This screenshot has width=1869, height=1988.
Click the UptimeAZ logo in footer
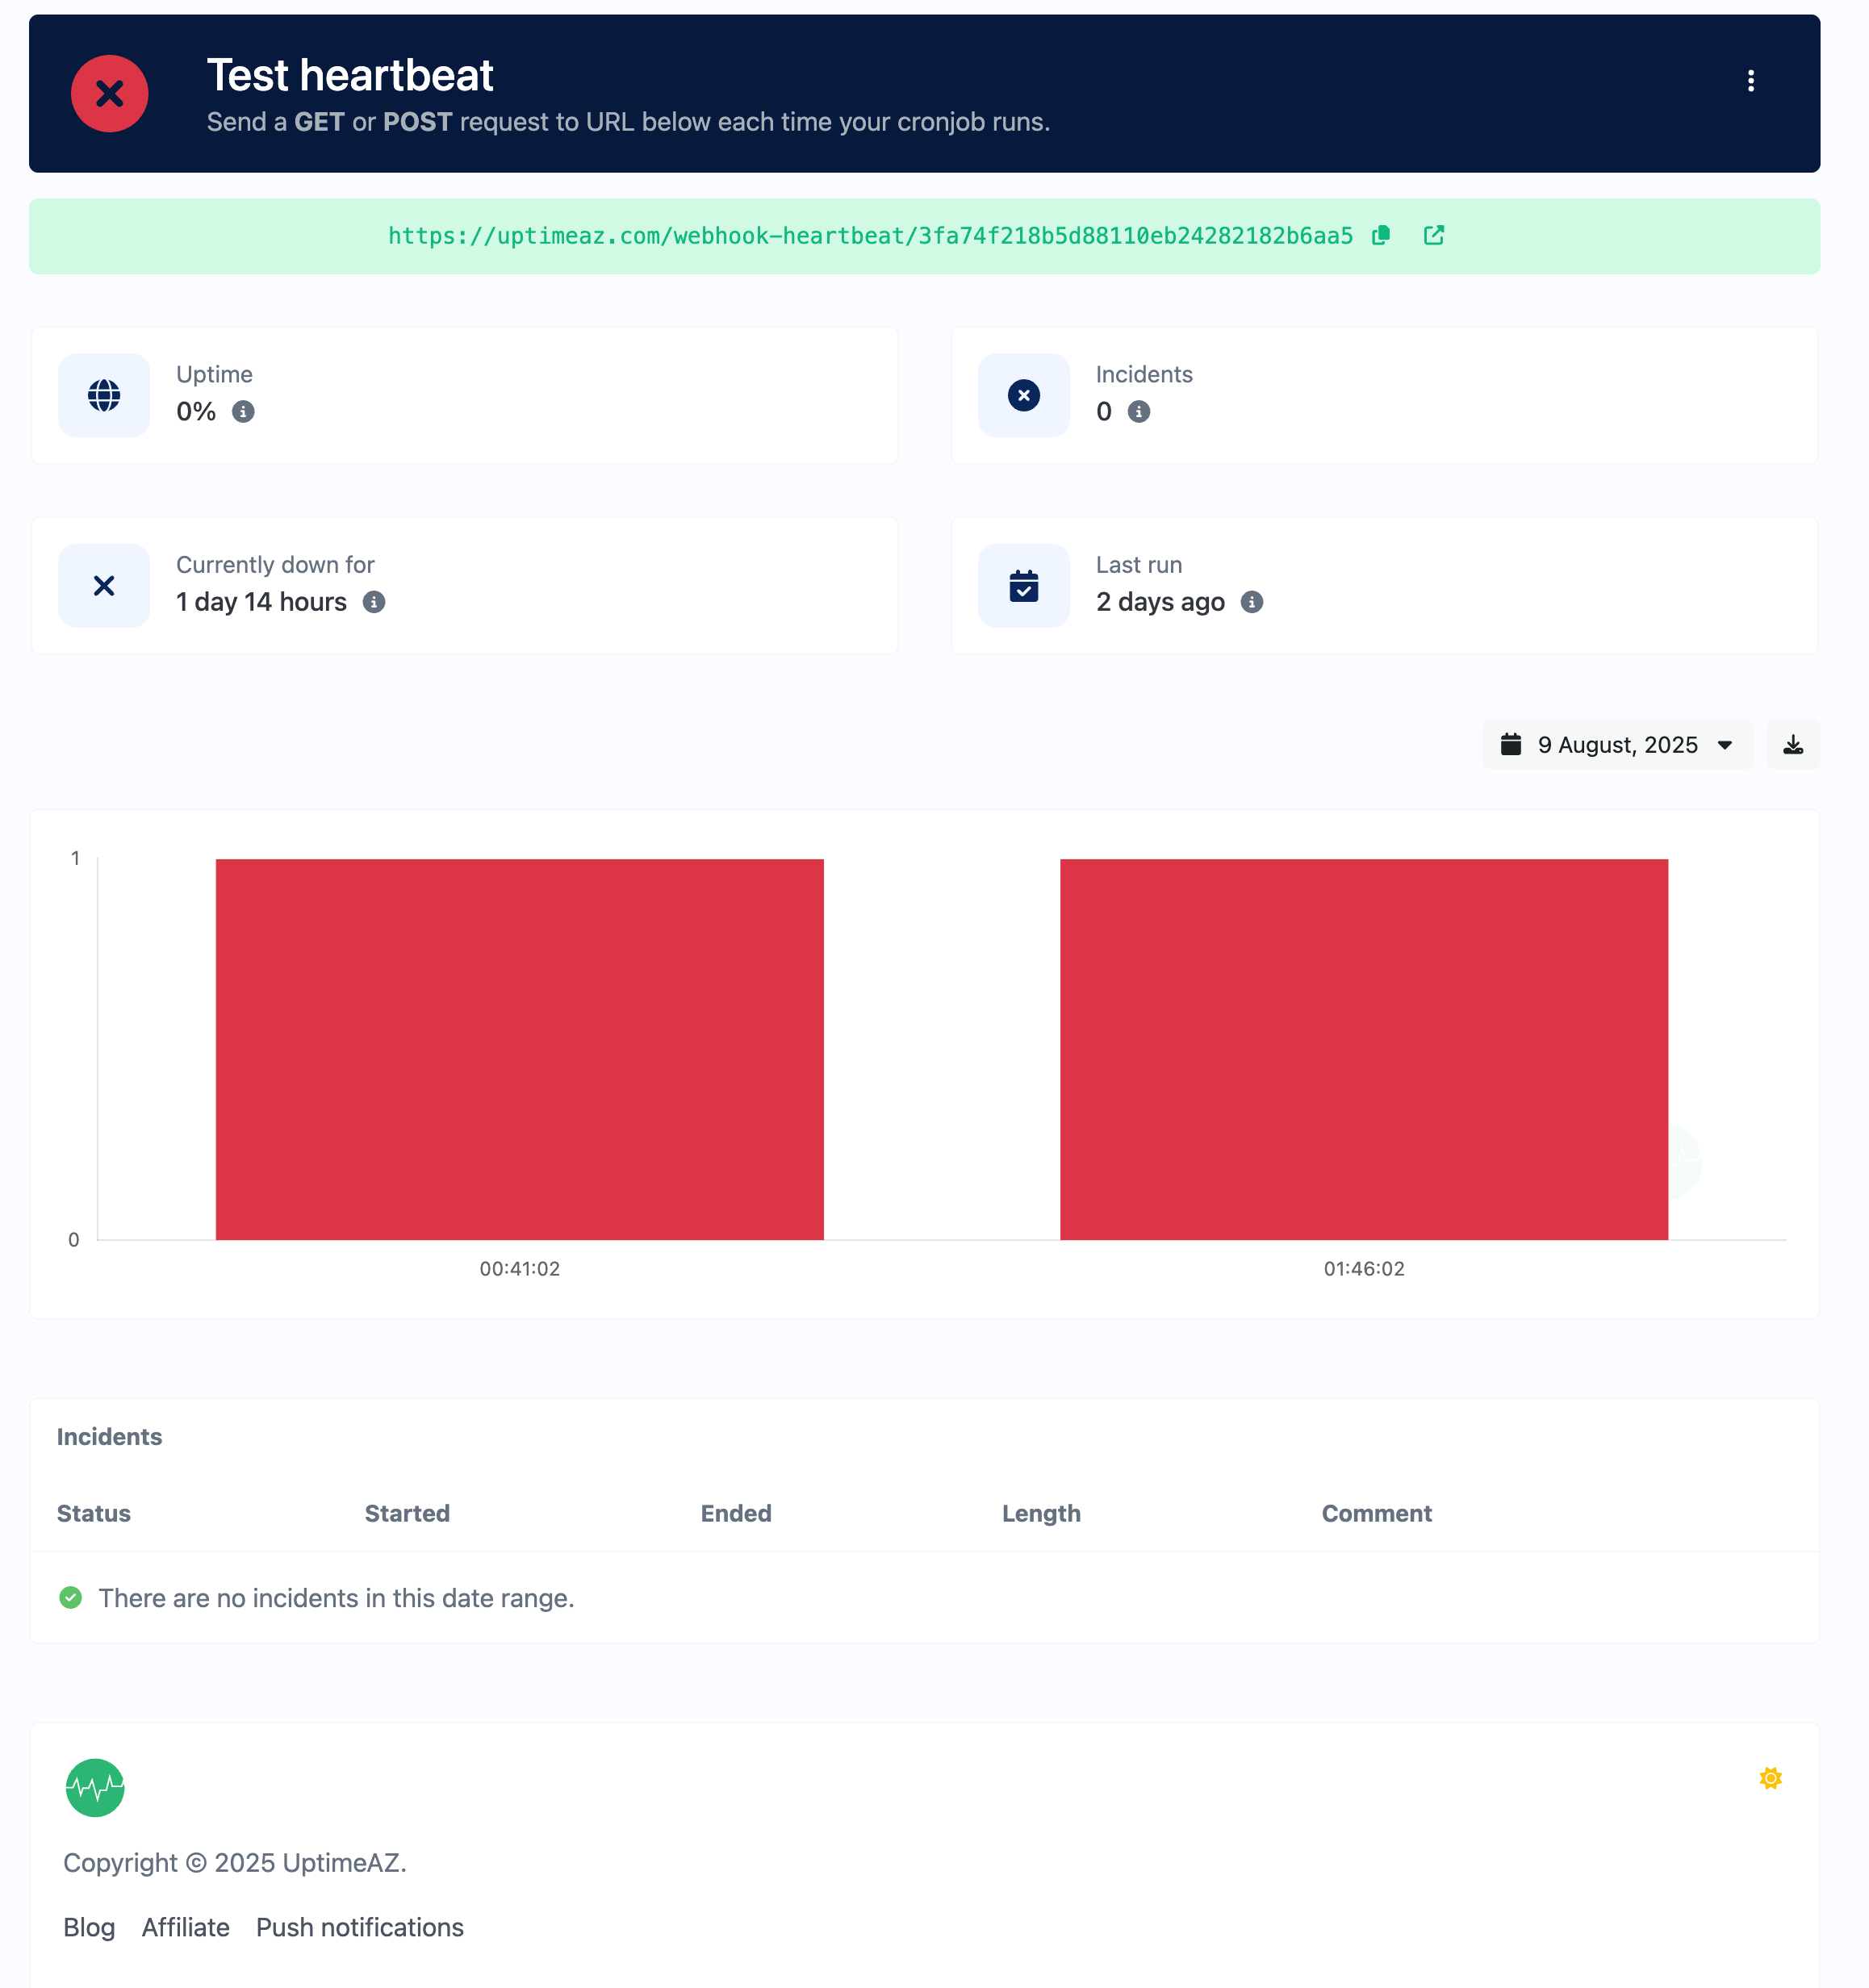click(95, 1788)
